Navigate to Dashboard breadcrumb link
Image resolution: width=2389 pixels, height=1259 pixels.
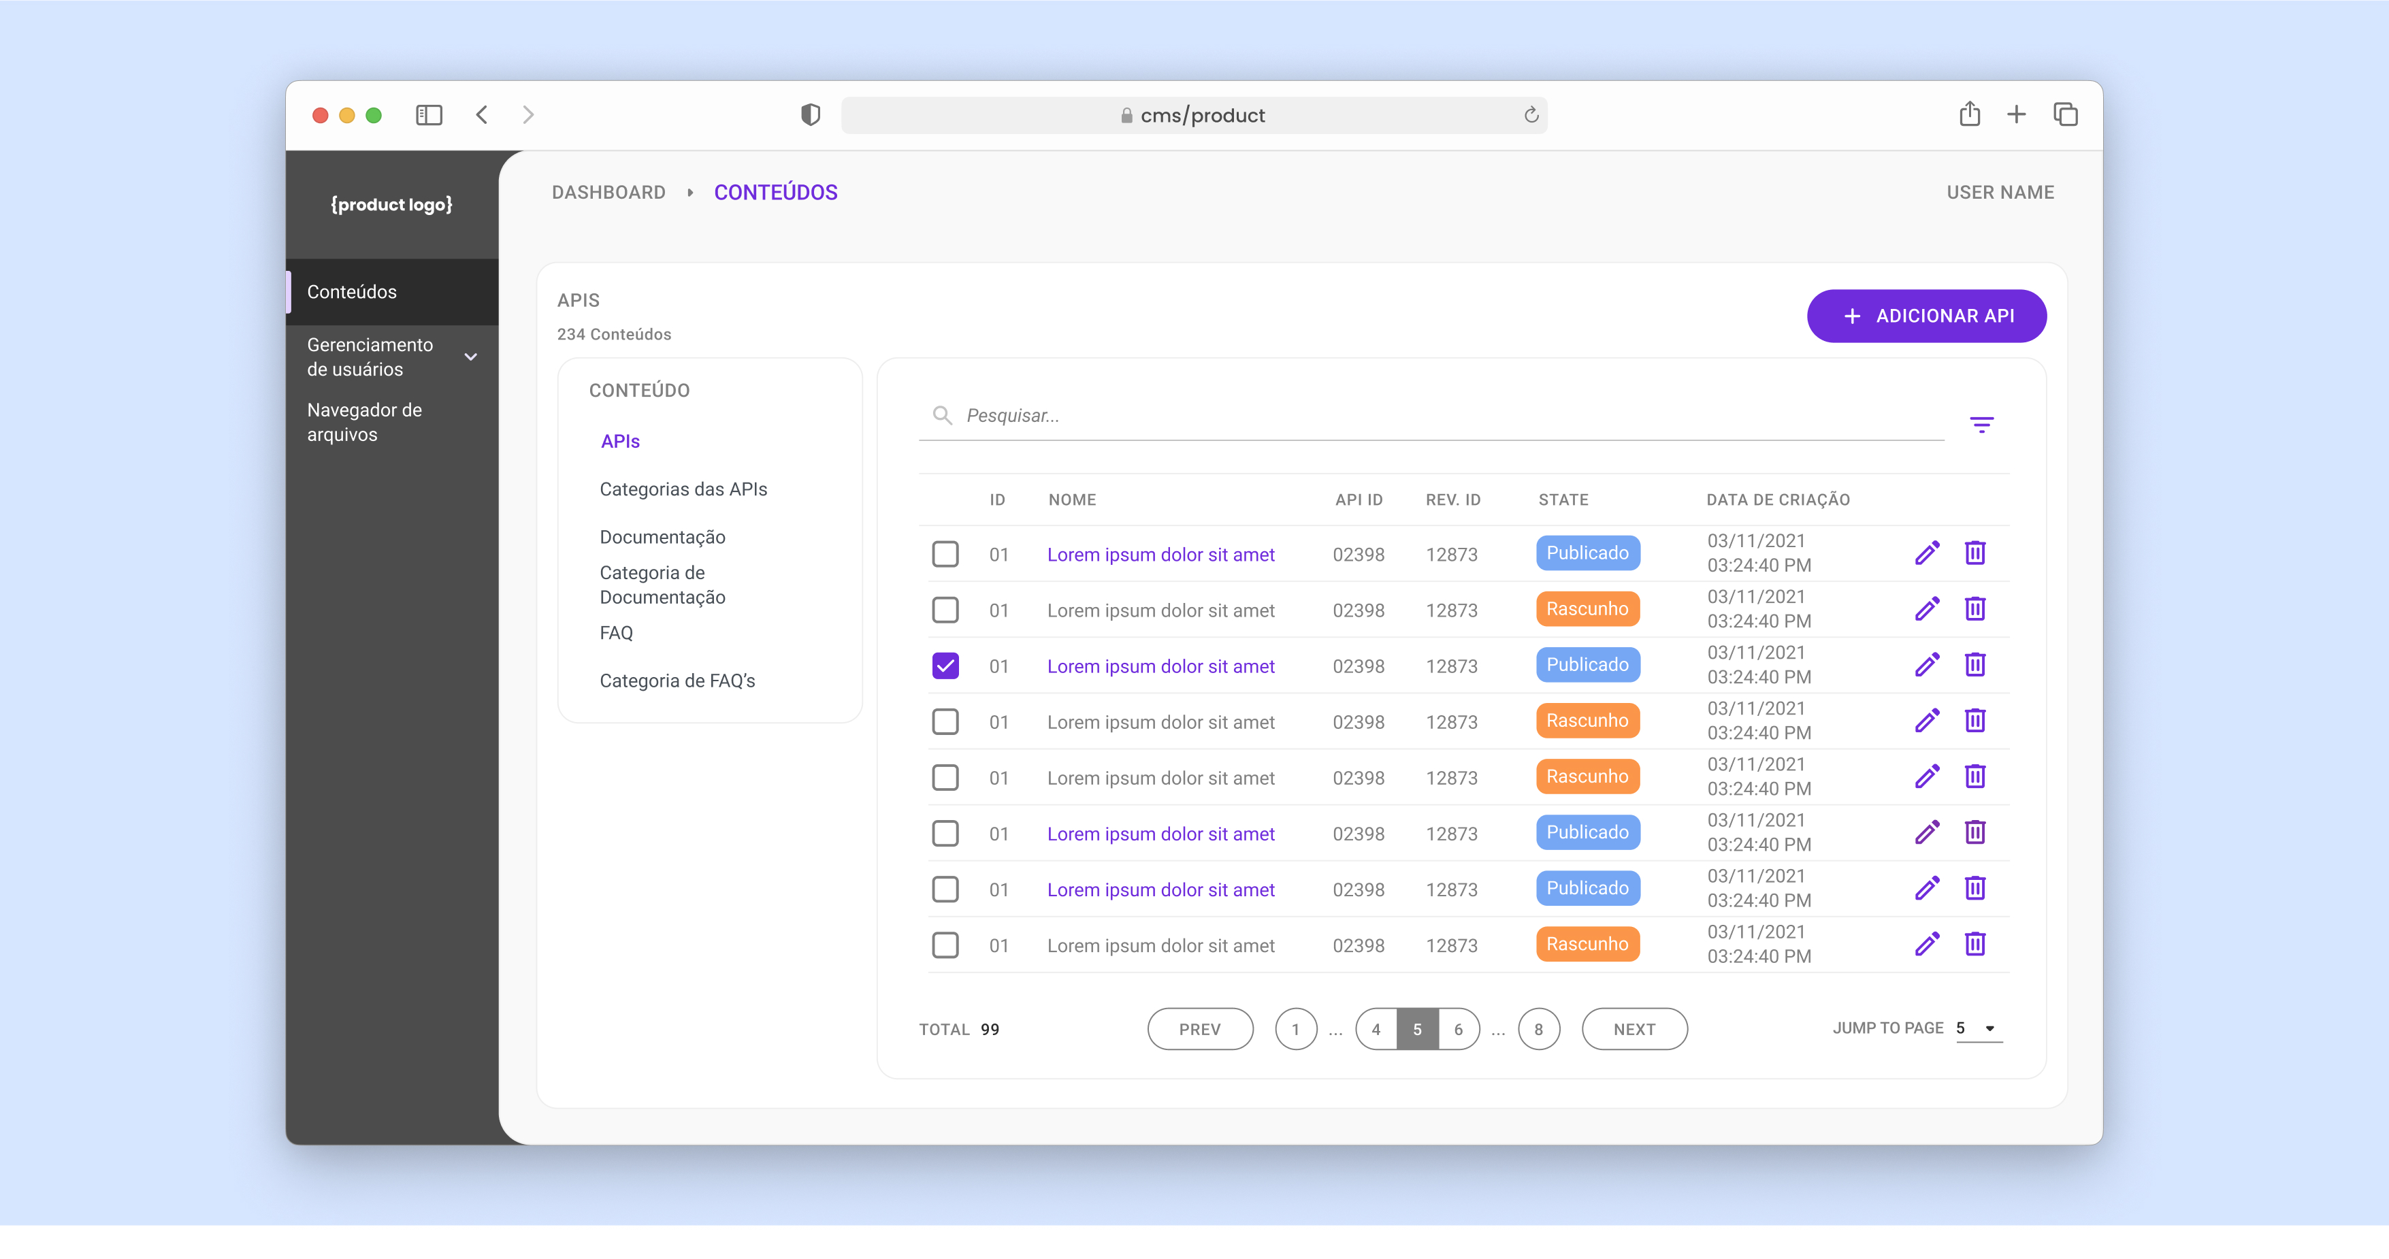pyautogui.click(x=608, y=192)
